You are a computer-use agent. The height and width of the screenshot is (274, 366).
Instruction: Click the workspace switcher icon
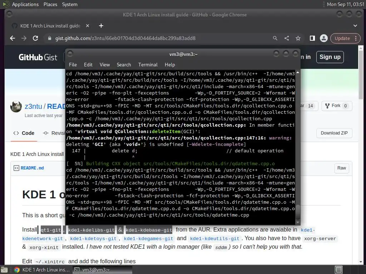click(338, 270)
